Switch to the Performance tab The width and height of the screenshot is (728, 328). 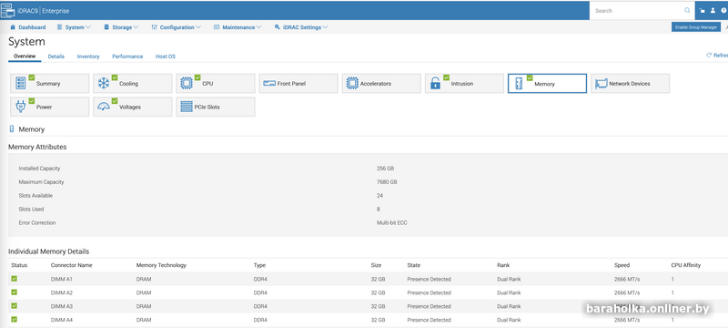(x=127, y=56)
